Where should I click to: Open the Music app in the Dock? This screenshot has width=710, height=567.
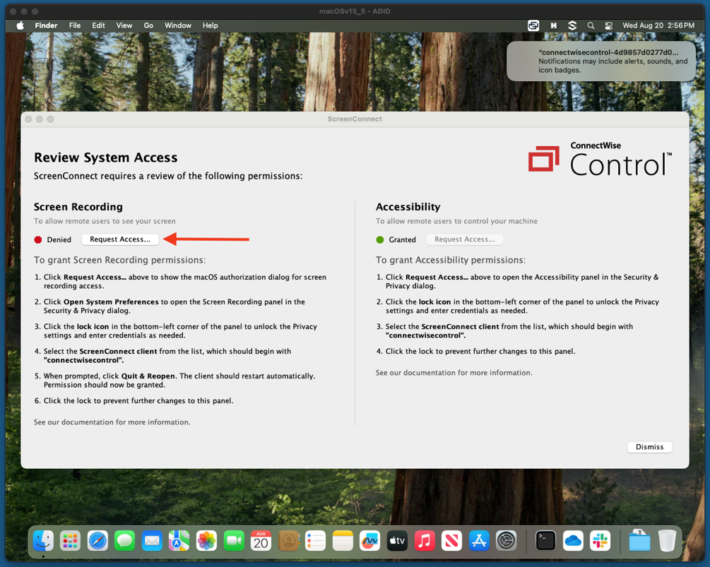coord(425,541)
